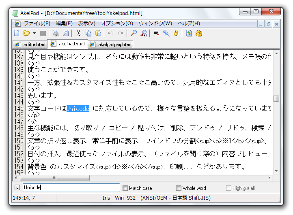Click the document icon left of ファイル menu
Viewport: 293px width, 215px height.
pyautogui.click(x=17, y=23)
